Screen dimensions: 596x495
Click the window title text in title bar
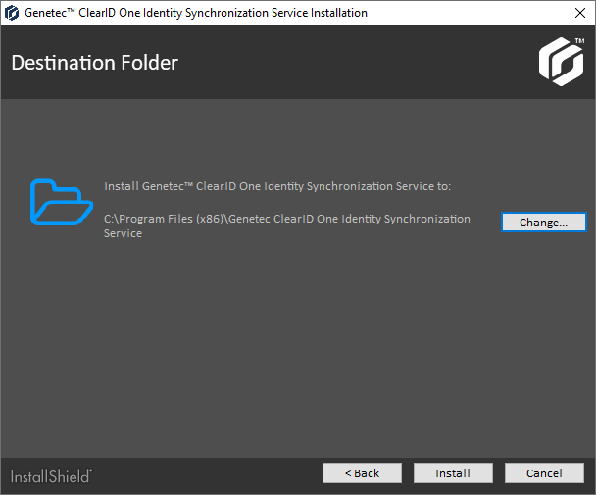click(196, 13)
